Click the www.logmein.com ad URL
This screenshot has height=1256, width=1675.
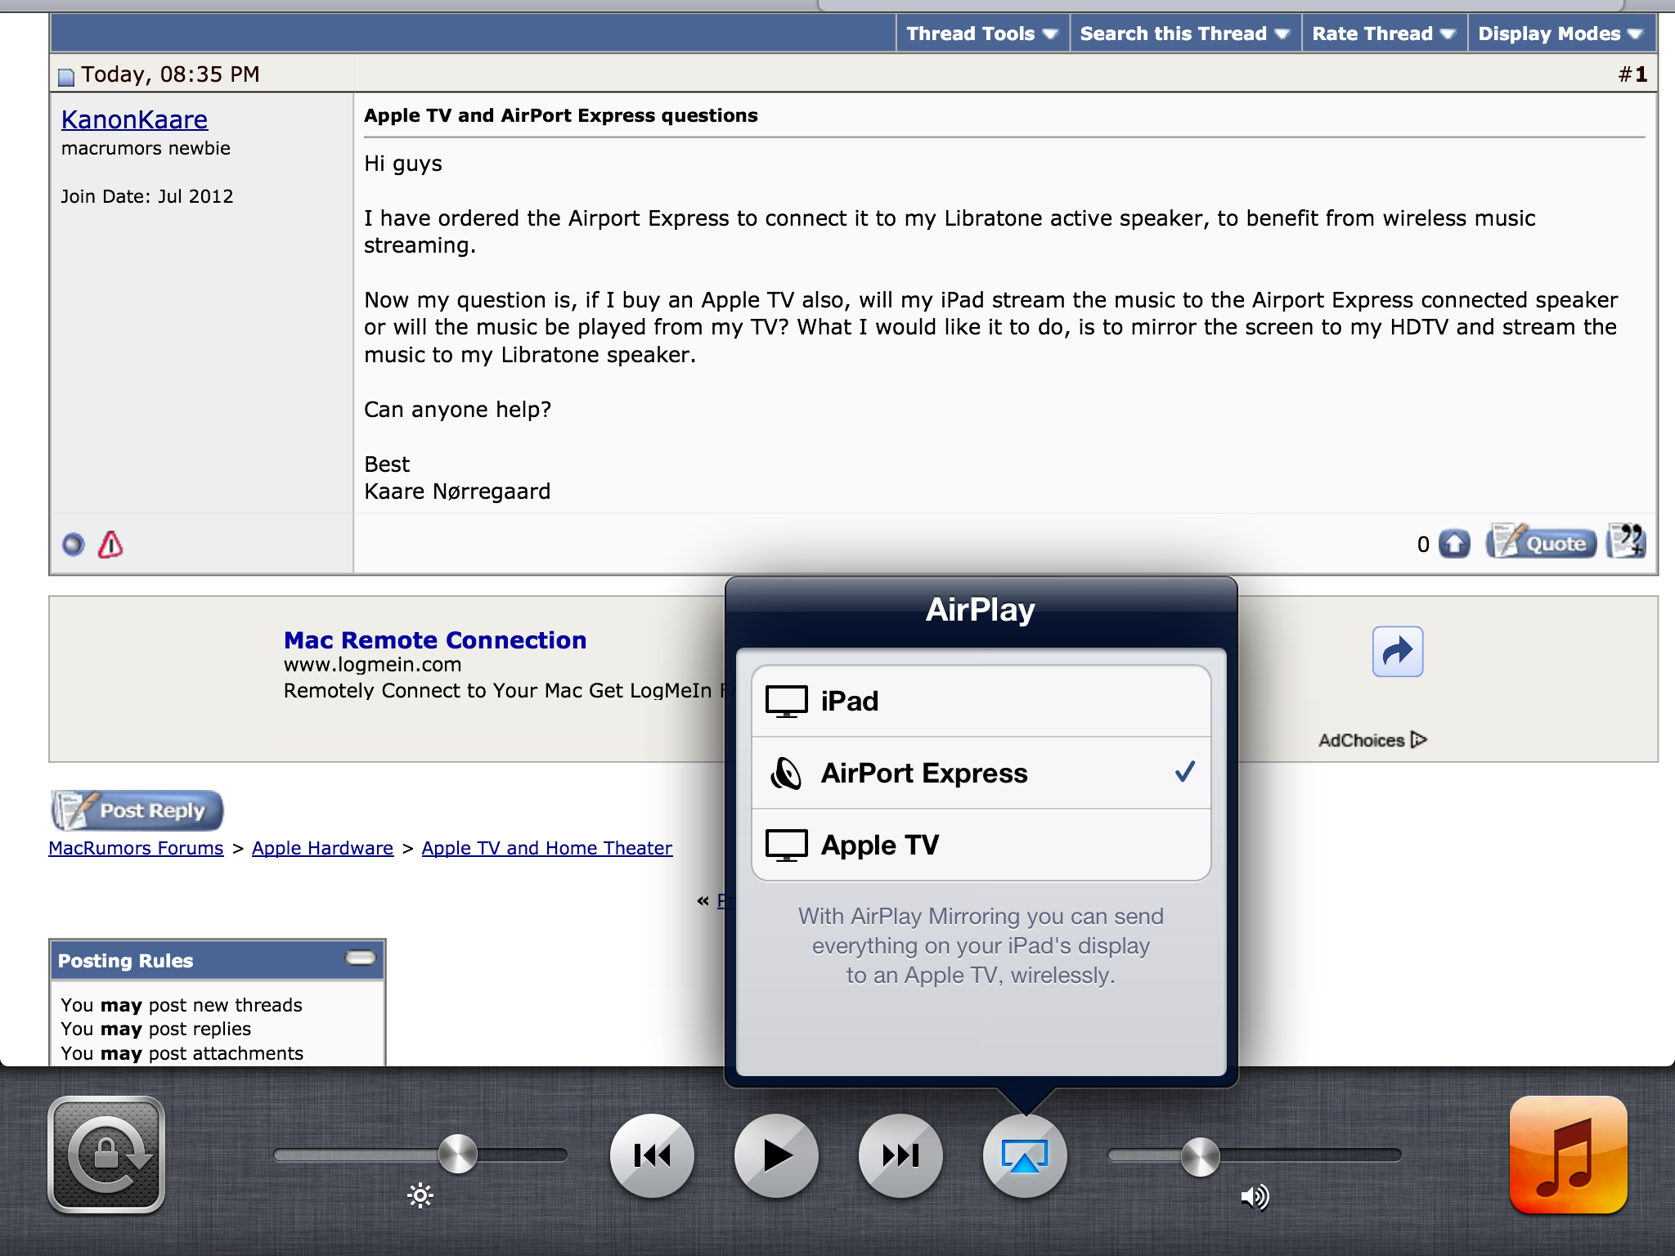(x=373, y=665)
